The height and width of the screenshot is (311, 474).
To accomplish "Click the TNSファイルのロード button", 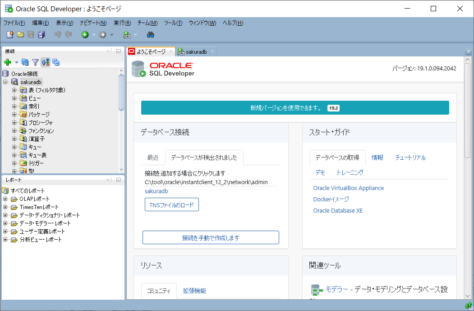I will [172, 205].
